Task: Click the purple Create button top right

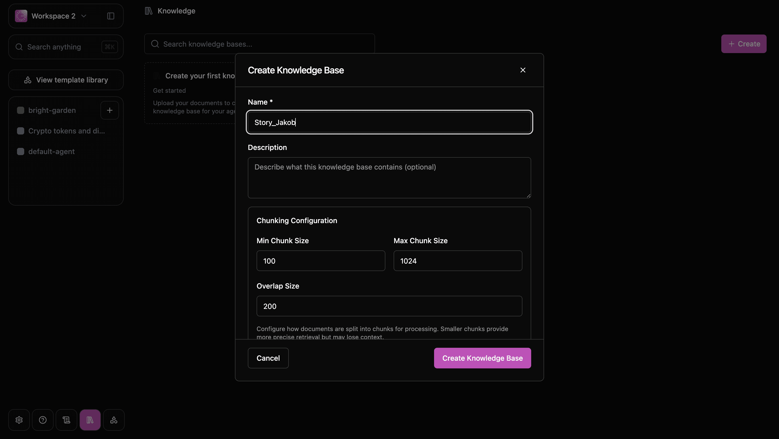Action: click(x=744, y=44)
